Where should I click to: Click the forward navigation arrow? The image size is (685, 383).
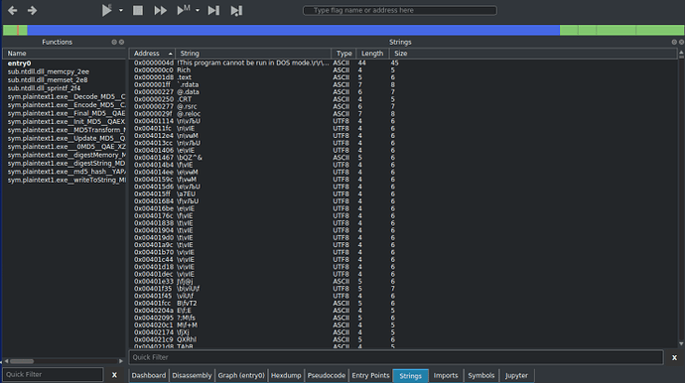click(32, 10)
